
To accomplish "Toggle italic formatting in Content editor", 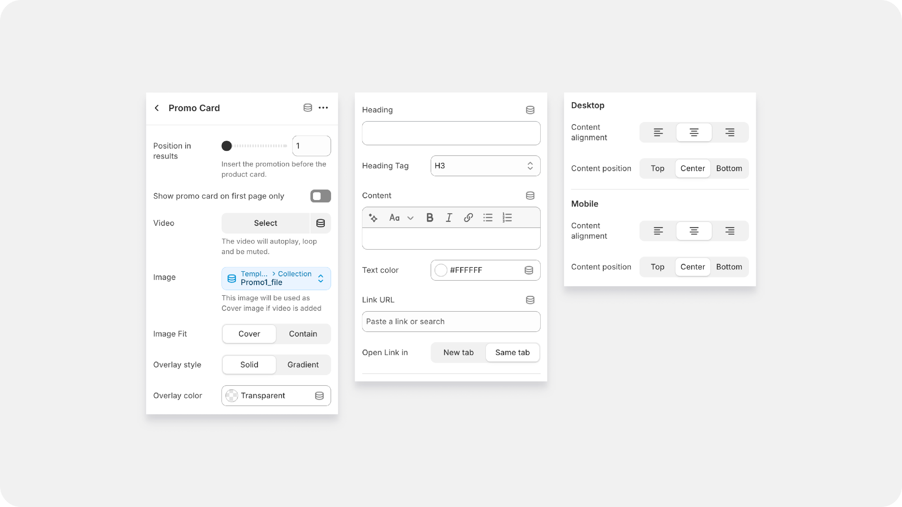I will [x=449, y=218].
